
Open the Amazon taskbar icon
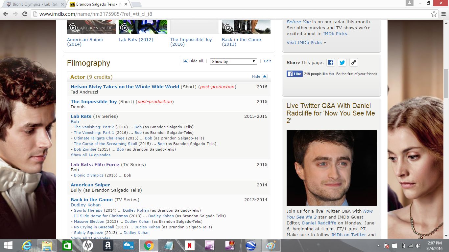click(x=108, y=245)
